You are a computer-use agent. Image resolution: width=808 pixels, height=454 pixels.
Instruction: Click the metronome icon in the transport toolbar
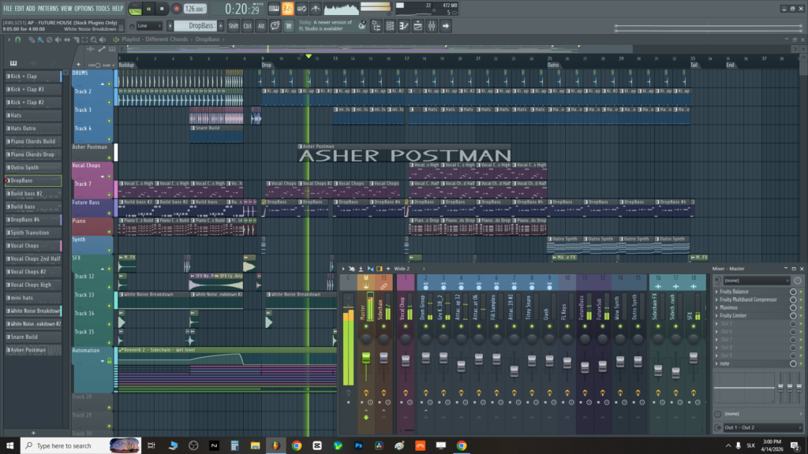click(x=315, y=9)
